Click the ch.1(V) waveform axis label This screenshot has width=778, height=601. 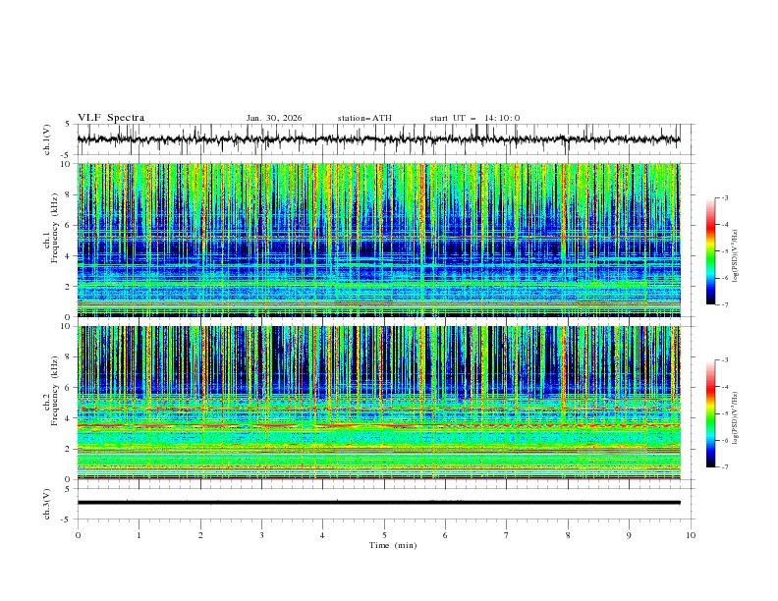pyautogui.click(x=47, y=139)
